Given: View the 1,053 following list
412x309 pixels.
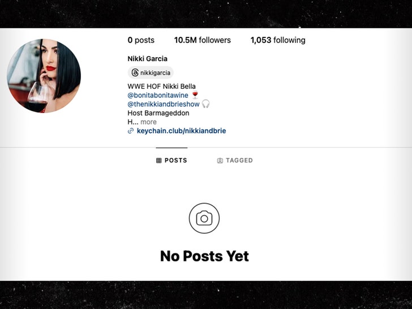Looking at the screenshot, I should (x=278, y=40).
